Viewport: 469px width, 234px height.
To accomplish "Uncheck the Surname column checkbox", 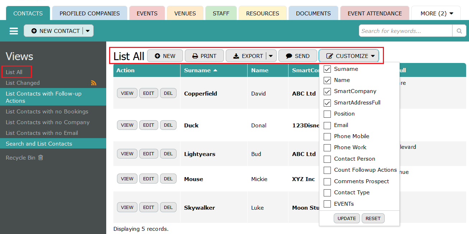I will coord(327,69).
